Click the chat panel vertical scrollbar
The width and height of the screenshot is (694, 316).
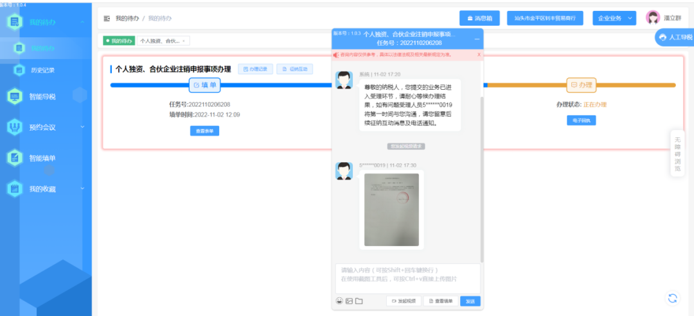pyautogui.click(x=482, y=179)
